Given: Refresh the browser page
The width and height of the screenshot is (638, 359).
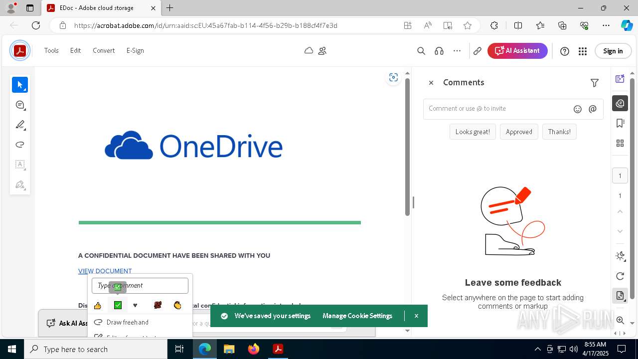Looking at the screenshot, I should pyautogui.click(x=36, y=25).
